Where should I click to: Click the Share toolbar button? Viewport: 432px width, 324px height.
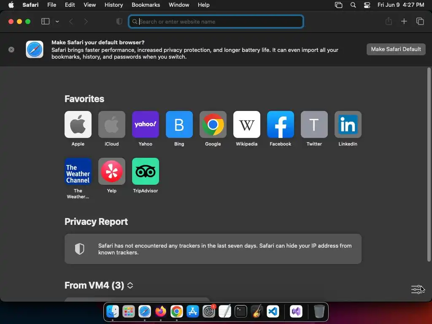tap(389, 21)
